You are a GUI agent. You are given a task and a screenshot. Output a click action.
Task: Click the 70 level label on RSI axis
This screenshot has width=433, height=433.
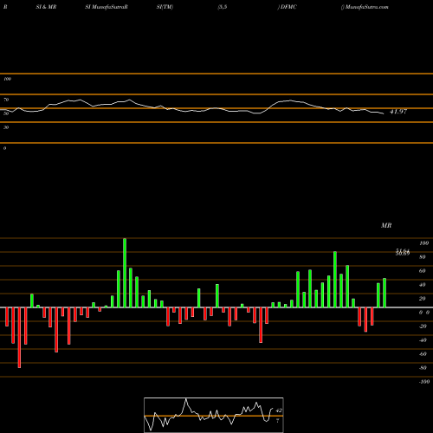[6, 100]
